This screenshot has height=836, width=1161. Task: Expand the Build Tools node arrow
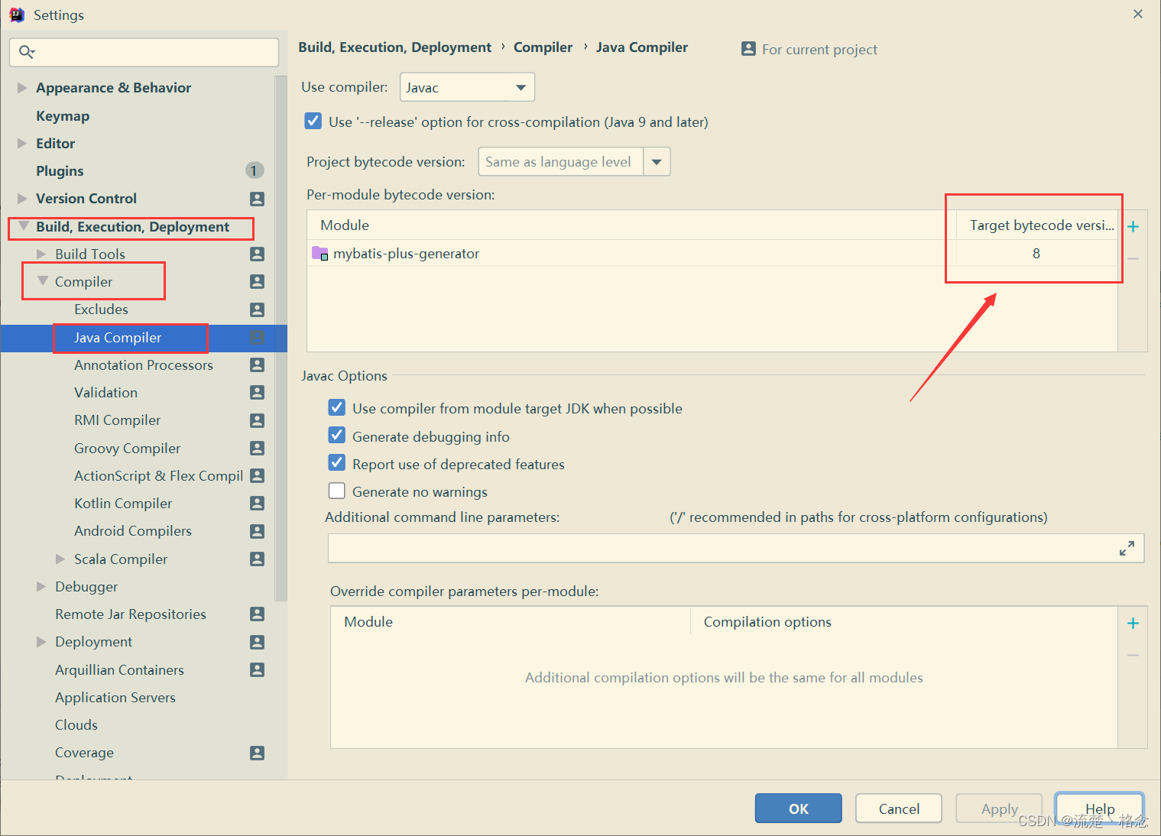click(41, 254)
